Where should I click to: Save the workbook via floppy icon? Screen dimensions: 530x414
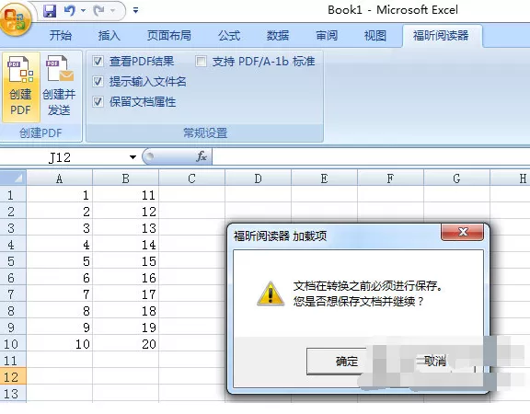(50, 11)
